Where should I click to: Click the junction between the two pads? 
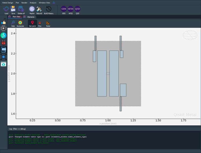(x=108, y=73)
